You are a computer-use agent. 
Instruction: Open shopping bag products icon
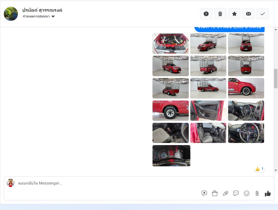215,193
